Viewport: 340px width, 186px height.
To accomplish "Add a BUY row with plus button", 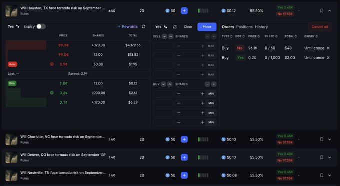I will point(214,84).
